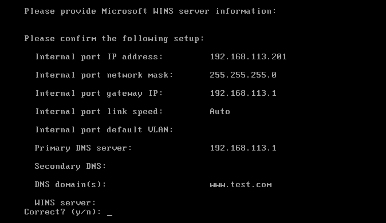Click the 'Internal port network mask:' label

coord(104,75)
